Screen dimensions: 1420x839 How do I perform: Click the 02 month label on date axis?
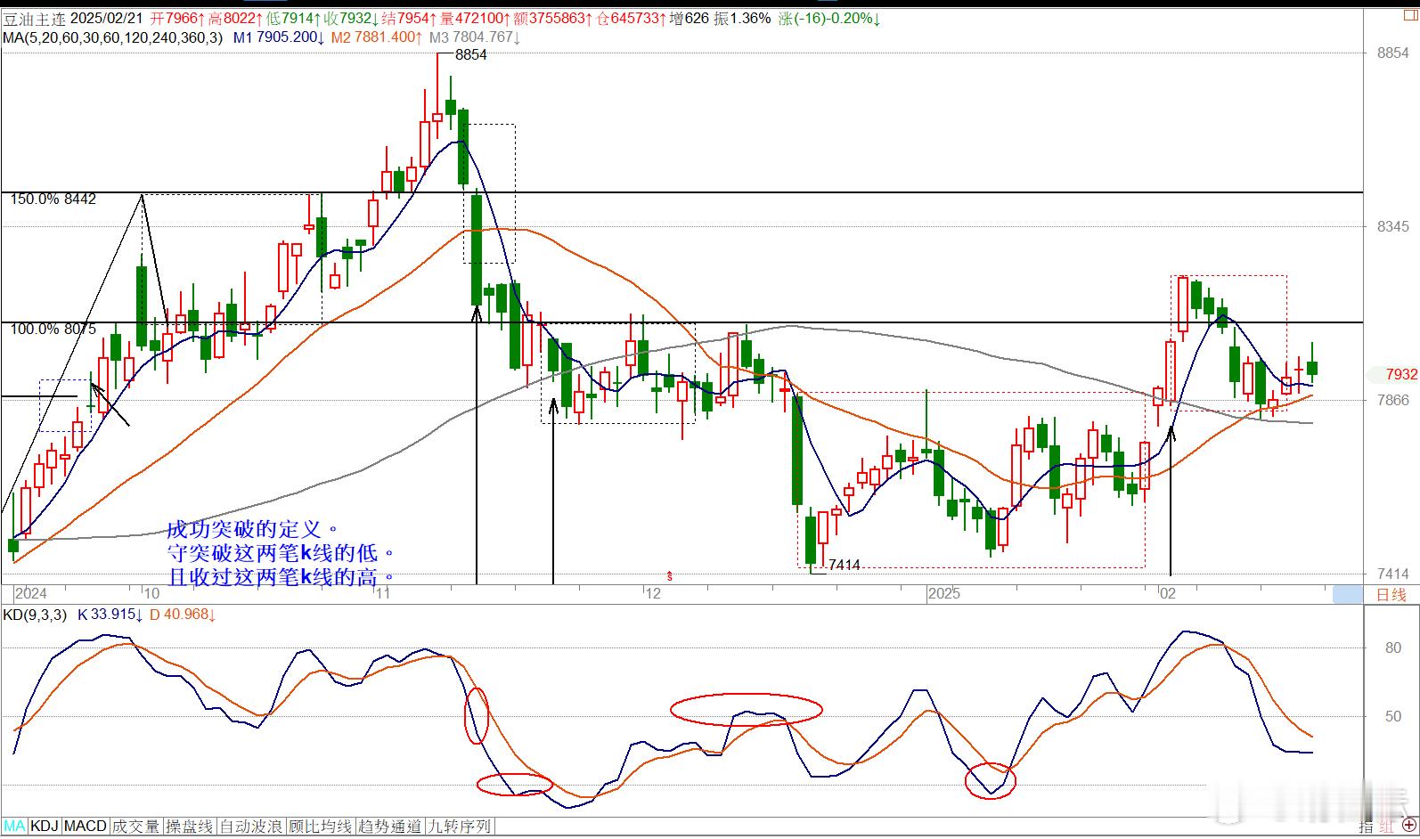(x=1167, y=593)
